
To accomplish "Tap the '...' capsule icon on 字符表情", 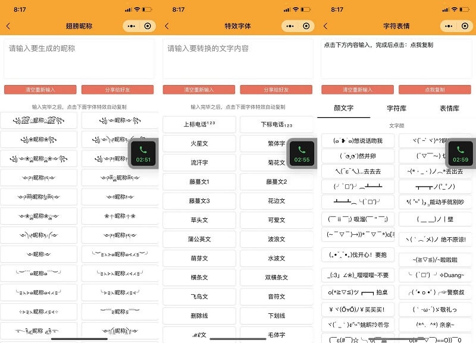I will tap(449, 26).
